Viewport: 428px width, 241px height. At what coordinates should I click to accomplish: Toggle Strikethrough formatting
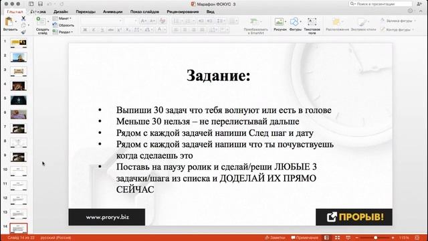110,29
